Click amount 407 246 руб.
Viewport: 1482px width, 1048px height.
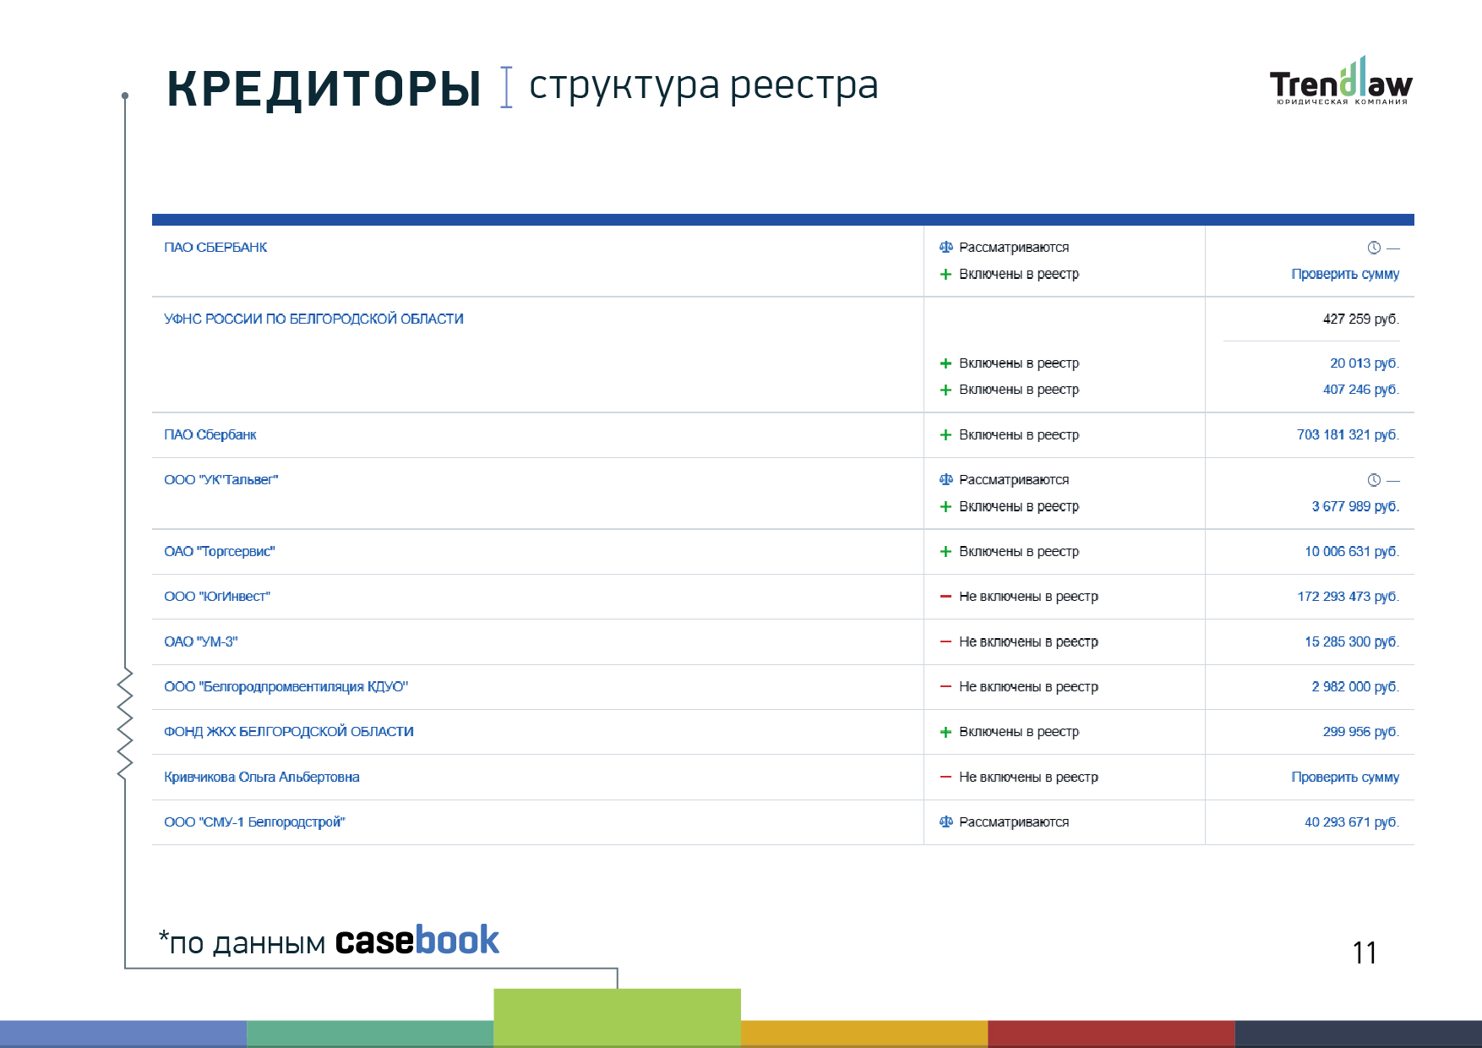[x=1361, y=390]
